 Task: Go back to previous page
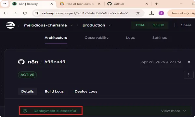5,13
